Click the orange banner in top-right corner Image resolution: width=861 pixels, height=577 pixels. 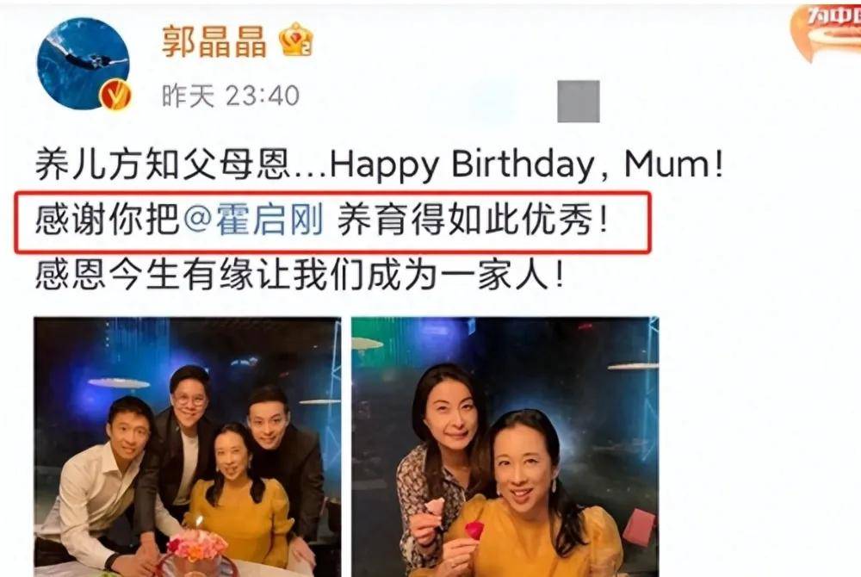click(826, 30)
